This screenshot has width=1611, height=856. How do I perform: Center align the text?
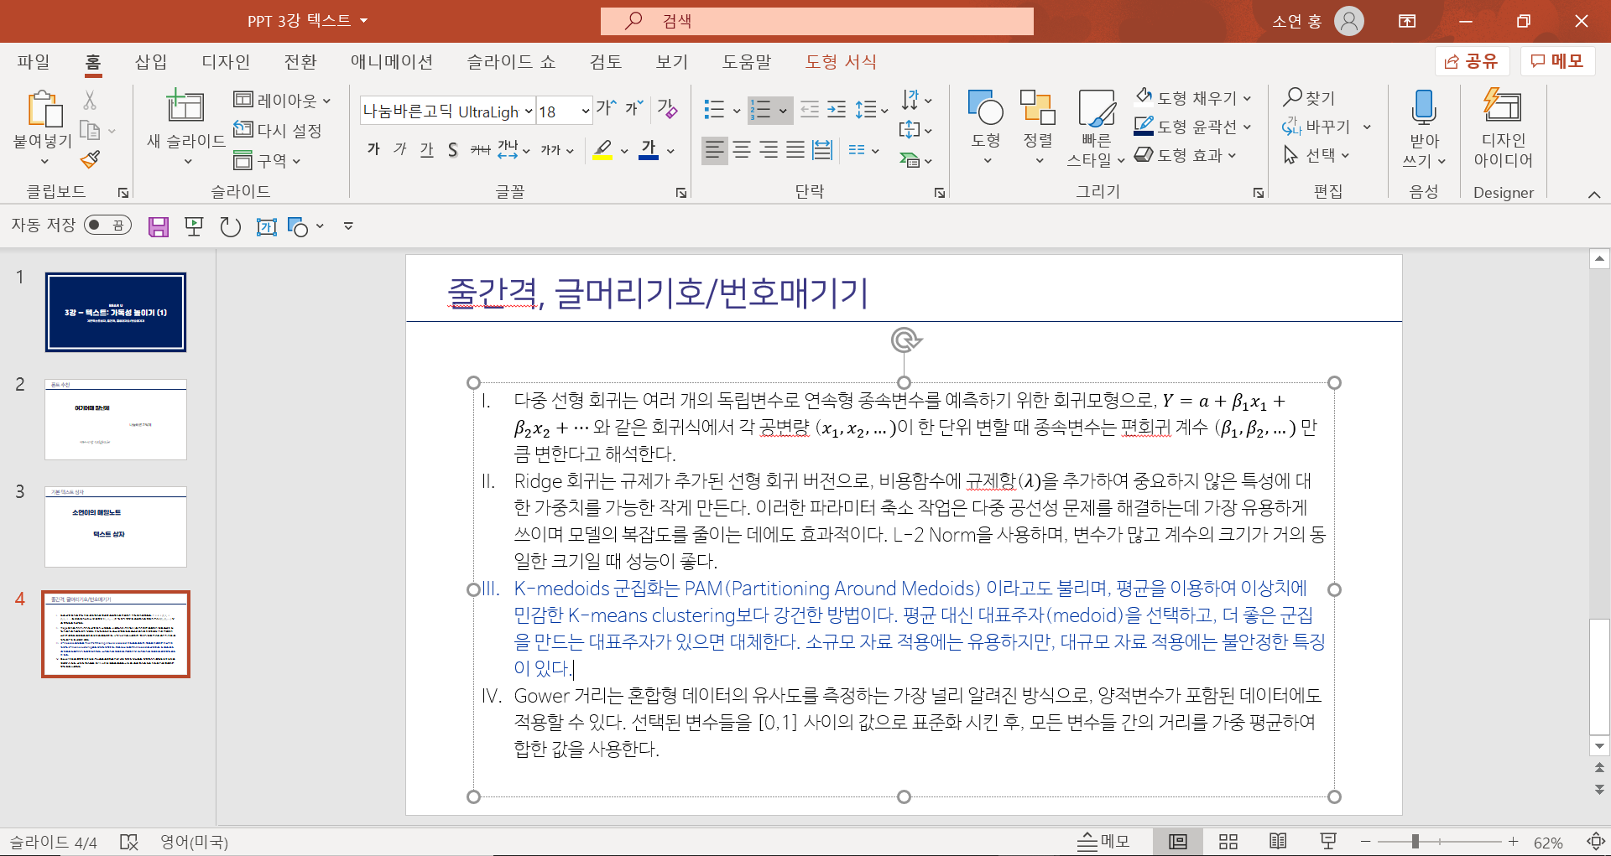point(742,150)
